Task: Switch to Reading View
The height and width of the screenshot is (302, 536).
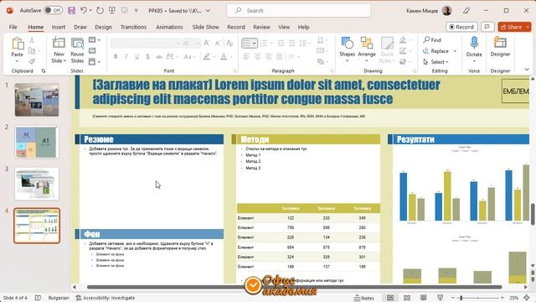Action: point(424,298)
